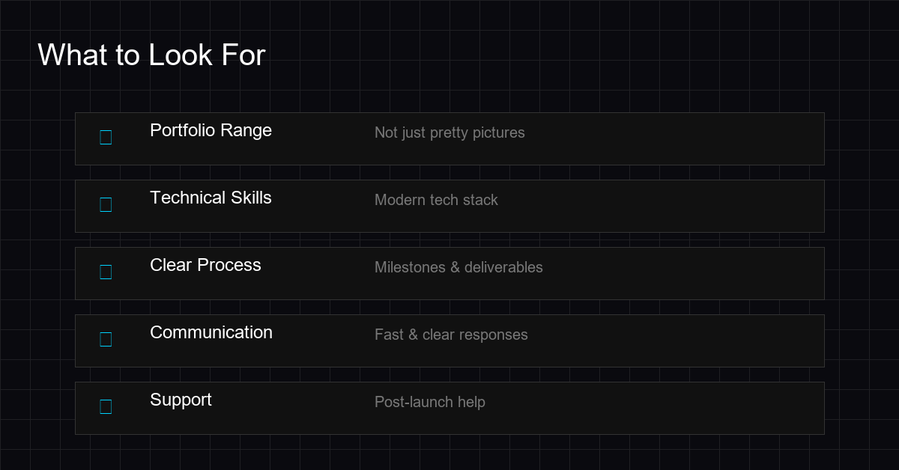Image resolution: width=899 pixels, height=470 pixels.
Task: Check the box next to Communication
Action: pos(106,340)
